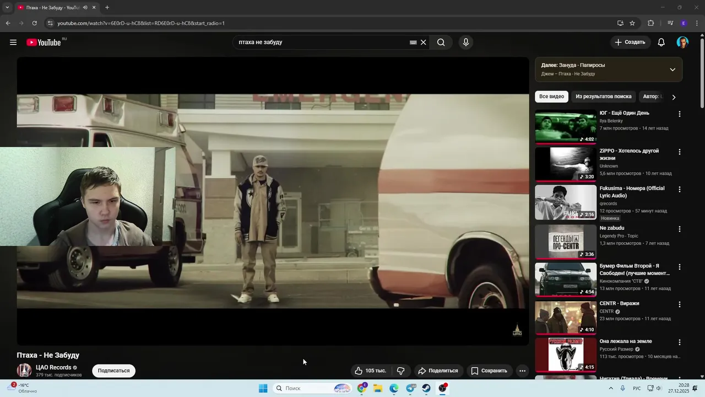This screenshot has height=397, width=705.
Task: Open YouTube notifications bell
Action: coord(661,42)
